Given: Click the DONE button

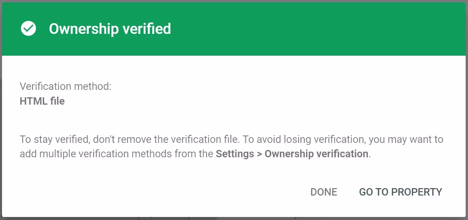Looking at the screenshot, I should click(x=324, y=192).
